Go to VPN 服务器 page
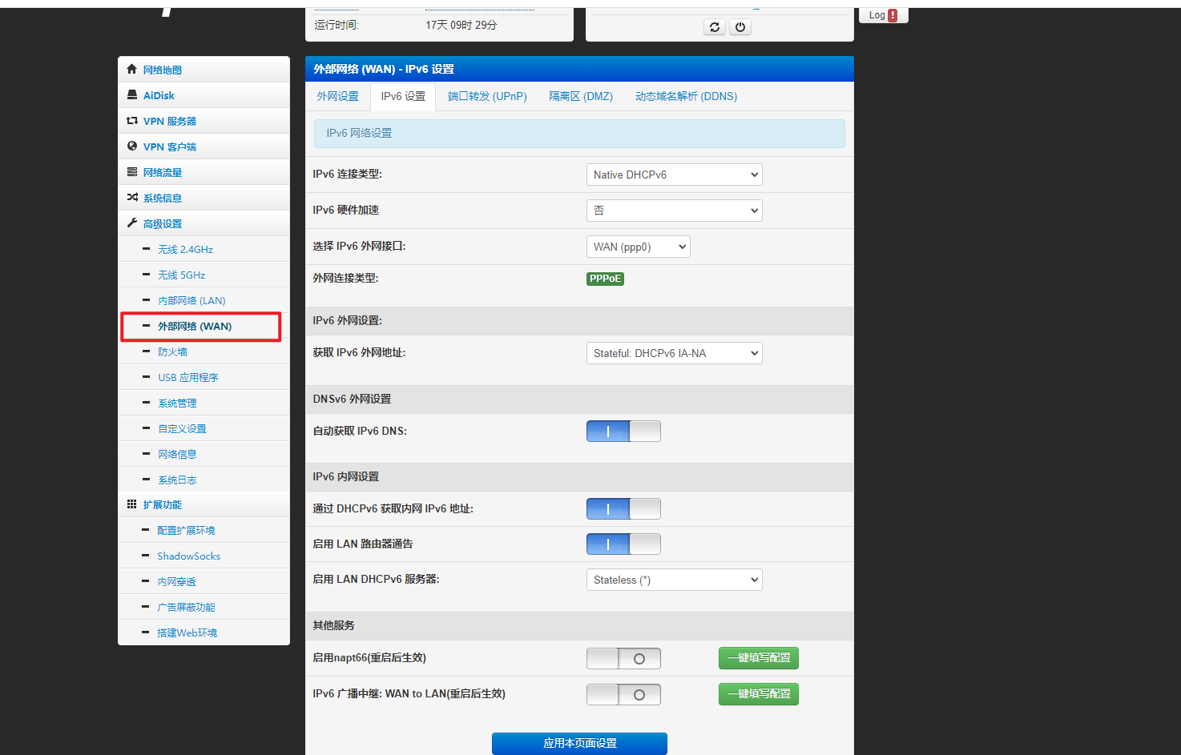The image size is (1181, 755). (170, 121)
